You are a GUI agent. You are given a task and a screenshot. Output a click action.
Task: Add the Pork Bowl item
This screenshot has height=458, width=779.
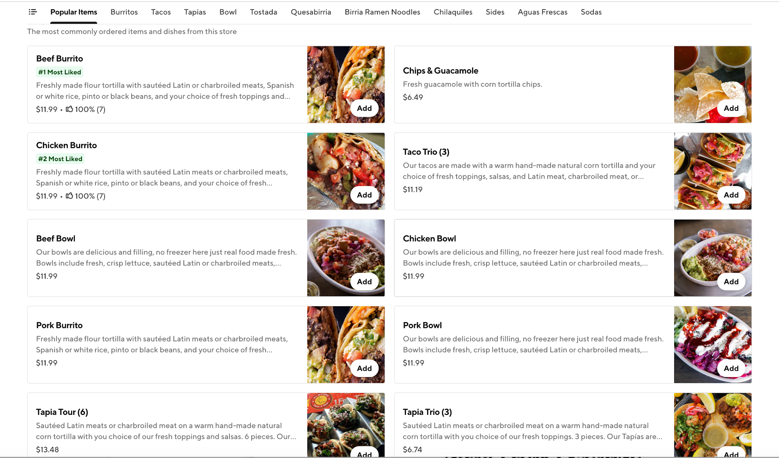(x=731, y=369)
